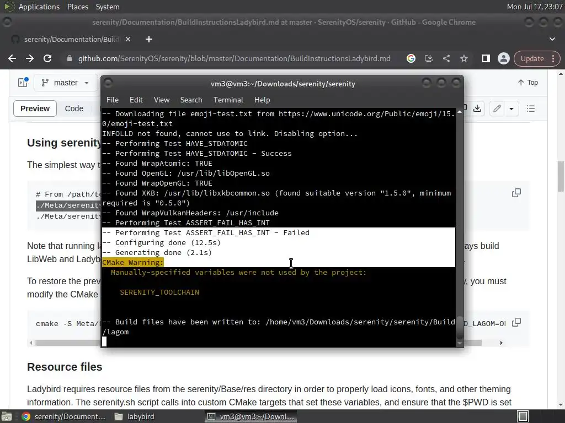Switch to the Code tab

(74, 109)
